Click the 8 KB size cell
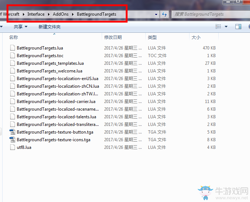This screenshot has width=250, height=202. (x=211, y=140)
